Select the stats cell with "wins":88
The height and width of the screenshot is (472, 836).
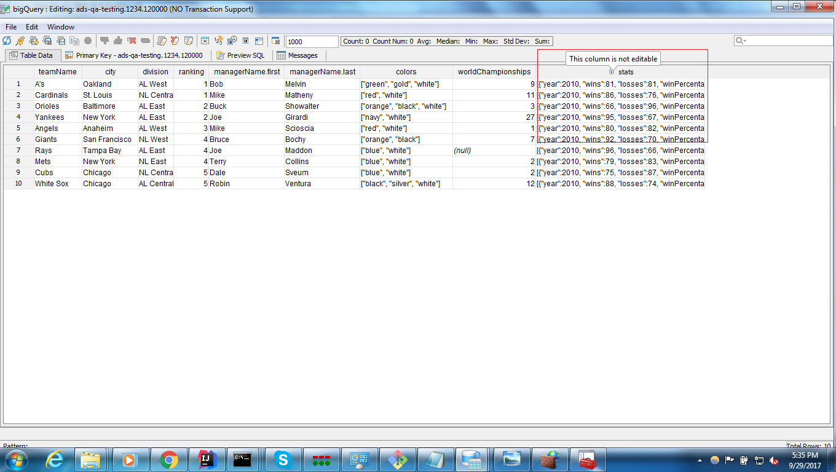tap(621, 183)
